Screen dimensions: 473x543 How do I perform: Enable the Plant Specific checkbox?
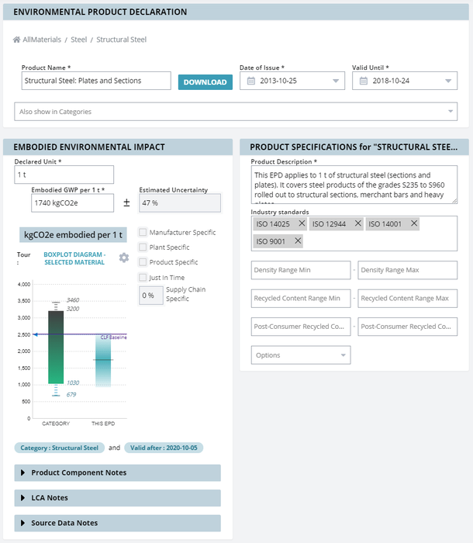[x=143, y=247]
